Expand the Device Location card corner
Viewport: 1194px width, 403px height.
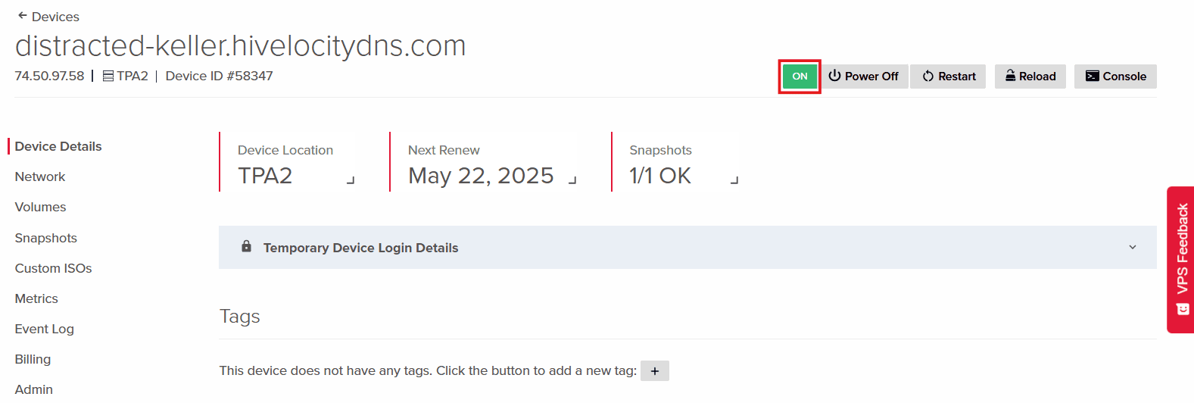(351, 180)
